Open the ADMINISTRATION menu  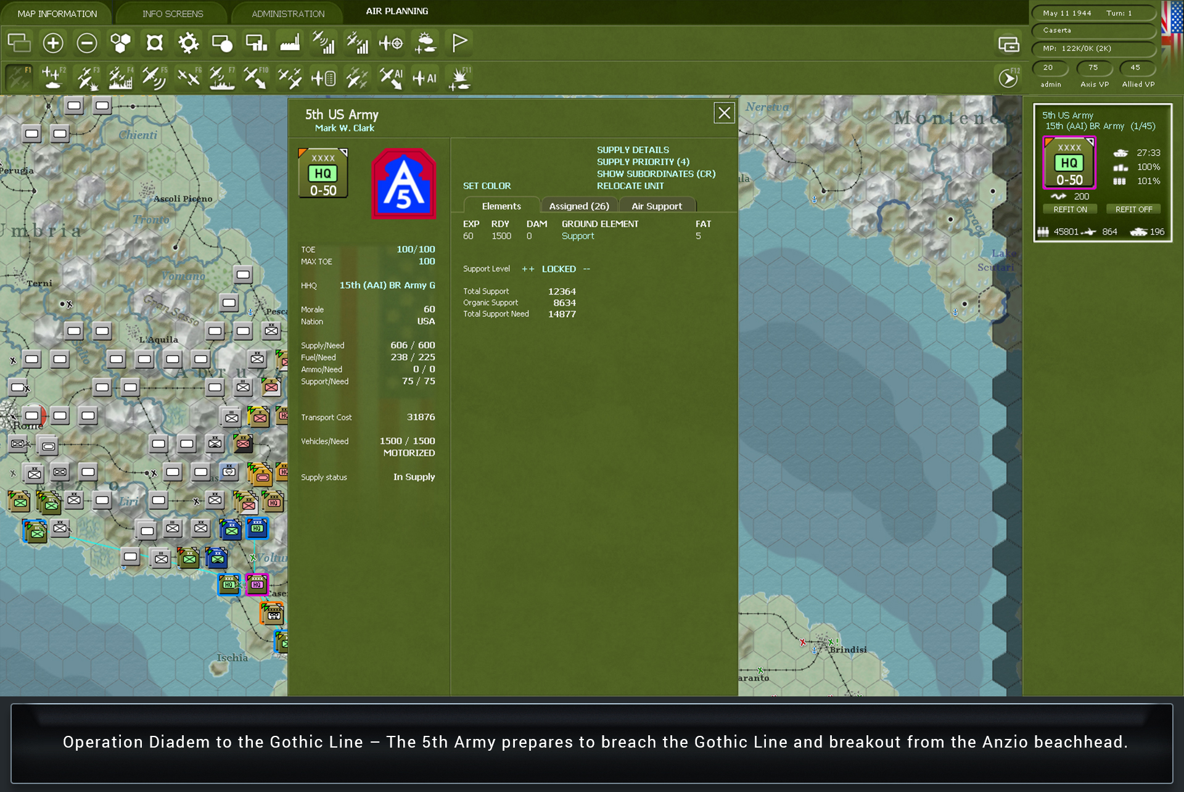287,13
